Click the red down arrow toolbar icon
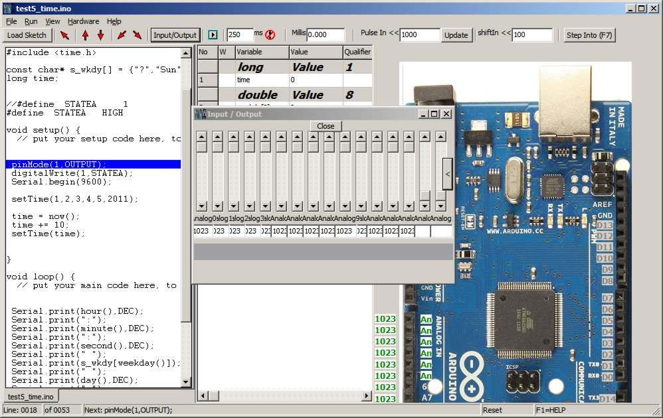Viewport: 663px width, 418px height. click(x=100, y=35)
